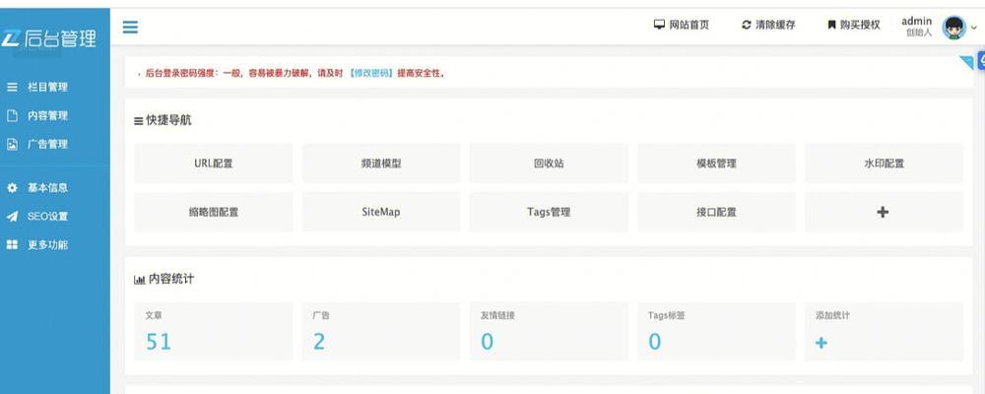Screen dimensions: 985x394
Task: Open the Tags管理 shortcut tile
Action: tap(549, 212)
